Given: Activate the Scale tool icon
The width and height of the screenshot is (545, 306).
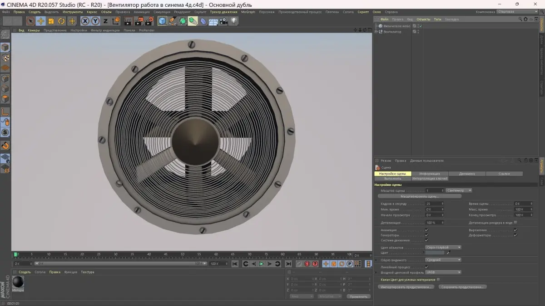Looking at the screenshot, I should tap(51, 21).
